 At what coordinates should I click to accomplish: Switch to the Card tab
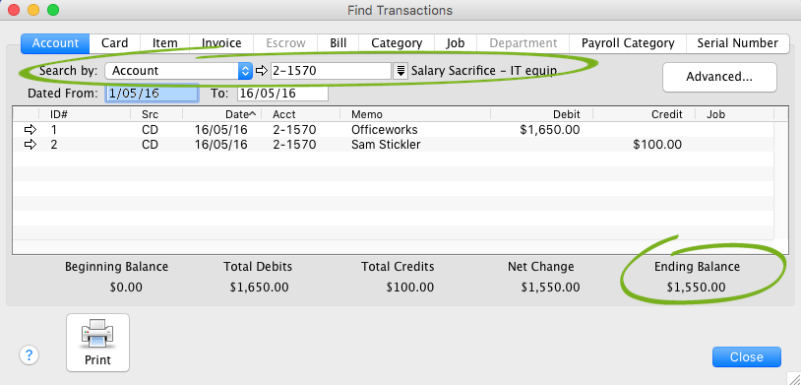(114, 43)
